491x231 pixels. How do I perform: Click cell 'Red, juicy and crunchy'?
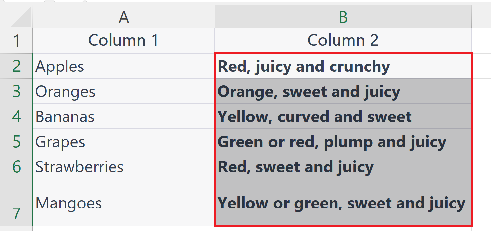tap(343, 66)
